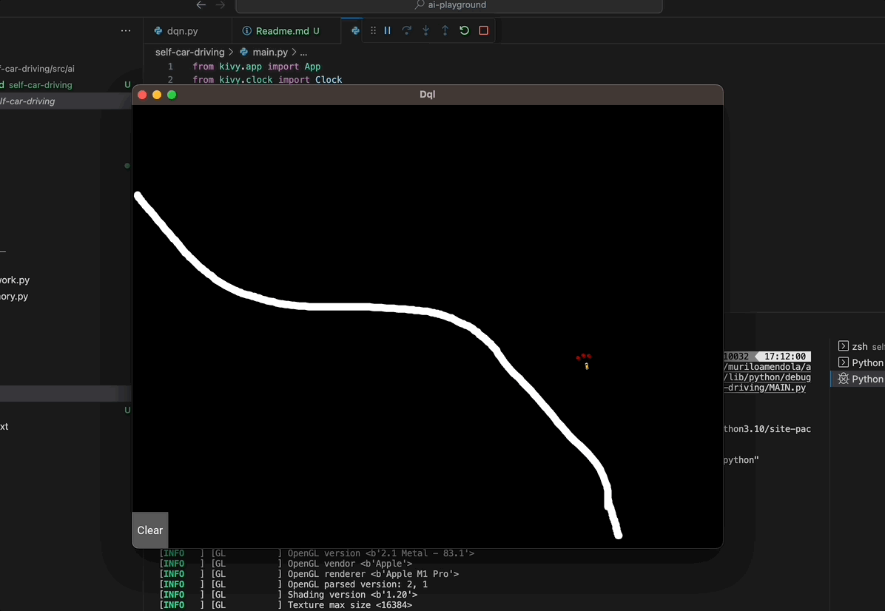
Task: Restart the debug session
Action: [x=464, y=30]
